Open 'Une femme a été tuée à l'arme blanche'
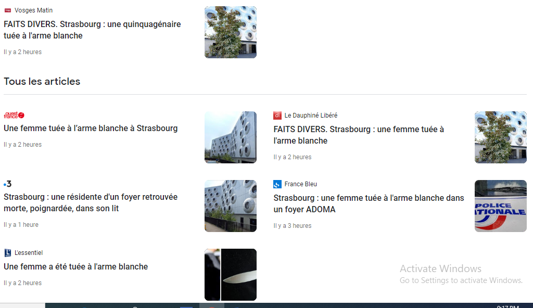The width and height of the screenshot is (533, 308). 76,266
